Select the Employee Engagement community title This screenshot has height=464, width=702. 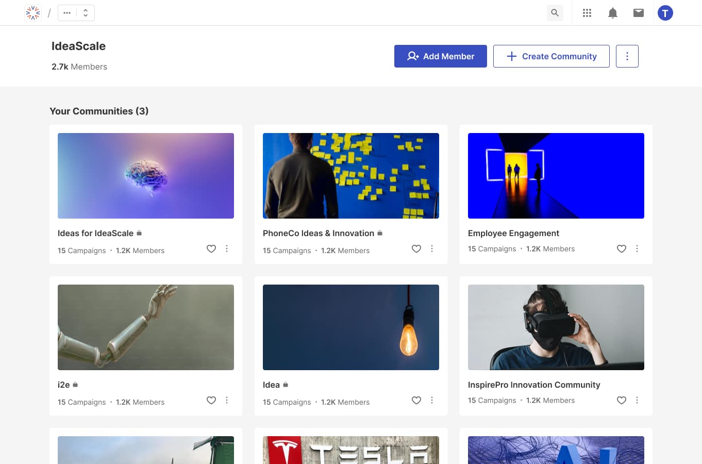(x=513, y=233)
